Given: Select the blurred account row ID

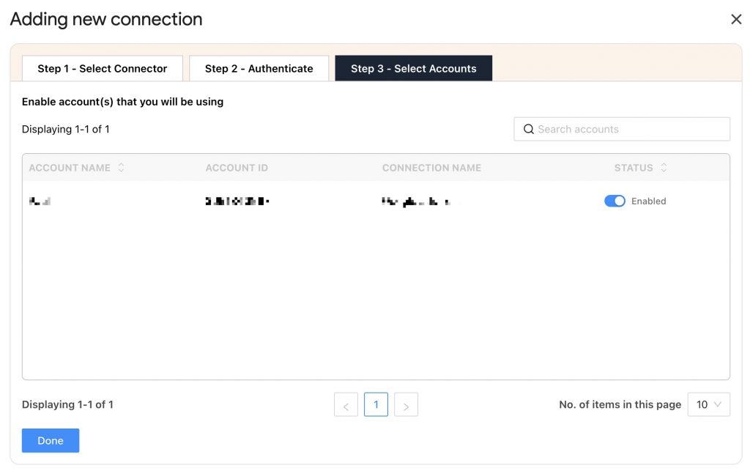Looking at the screenshot, I should 237,201.
